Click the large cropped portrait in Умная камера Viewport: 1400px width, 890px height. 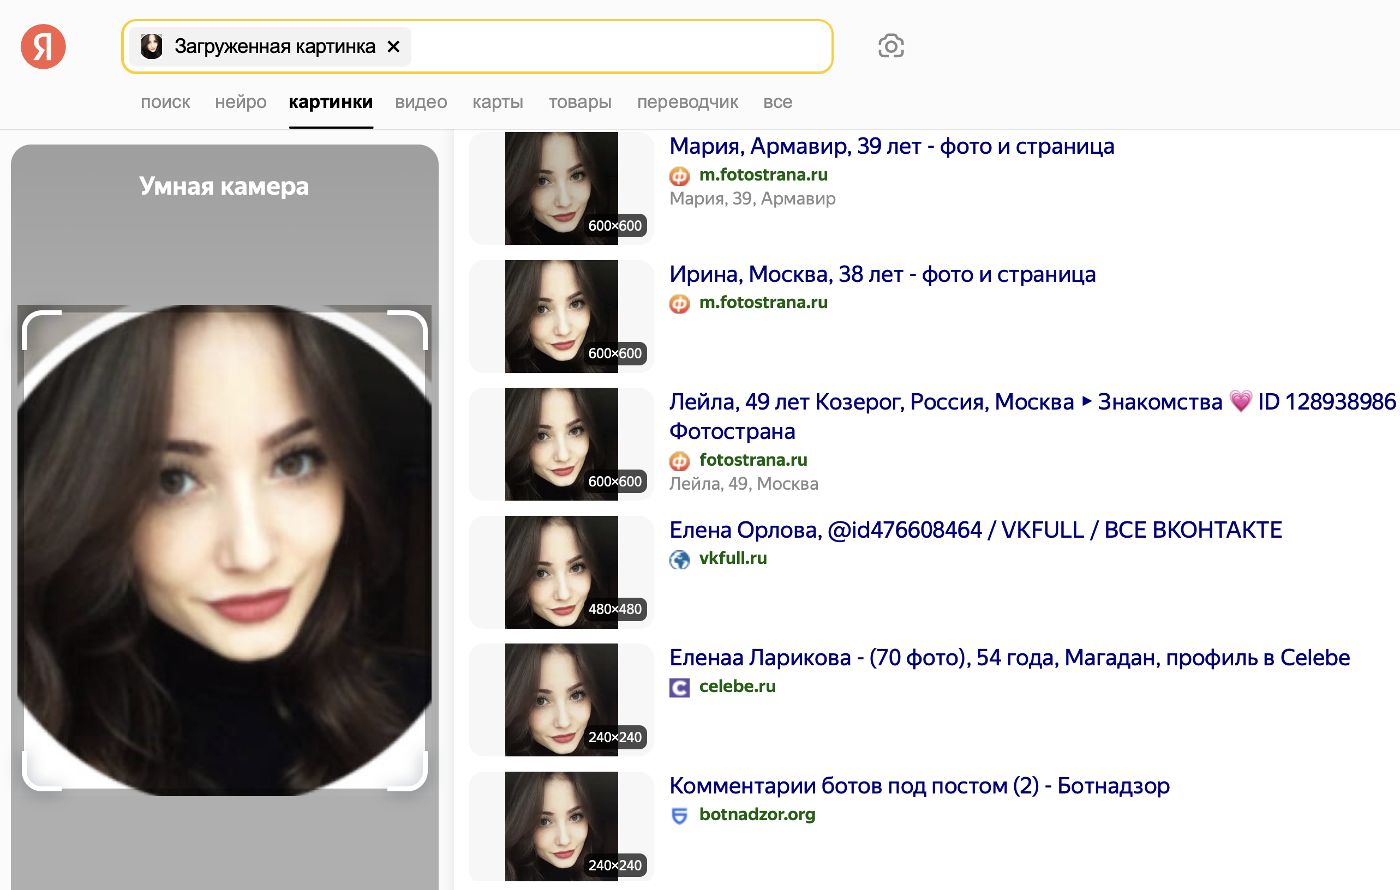[x=224, y=550]
